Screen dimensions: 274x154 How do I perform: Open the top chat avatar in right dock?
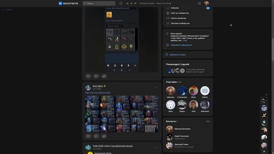(x=264, y=101)
